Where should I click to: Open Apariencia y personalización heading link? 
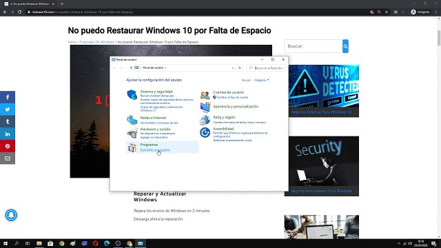click(x=236, y=107)
